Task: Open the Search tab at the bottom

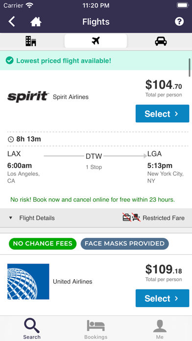Action: coord(32,328)
